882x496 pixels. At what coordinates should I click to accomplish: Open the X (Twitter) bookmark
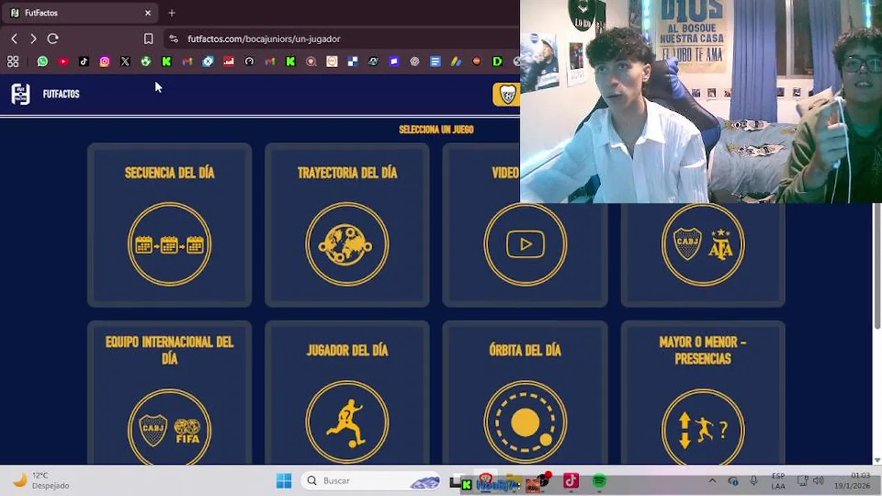tap(125, 62)
